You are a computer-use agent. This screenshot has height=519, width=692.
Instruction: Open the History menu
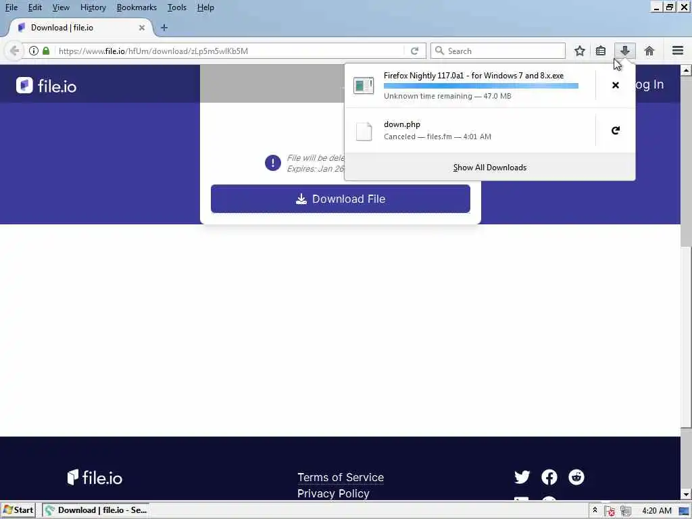tap(93, 7)
